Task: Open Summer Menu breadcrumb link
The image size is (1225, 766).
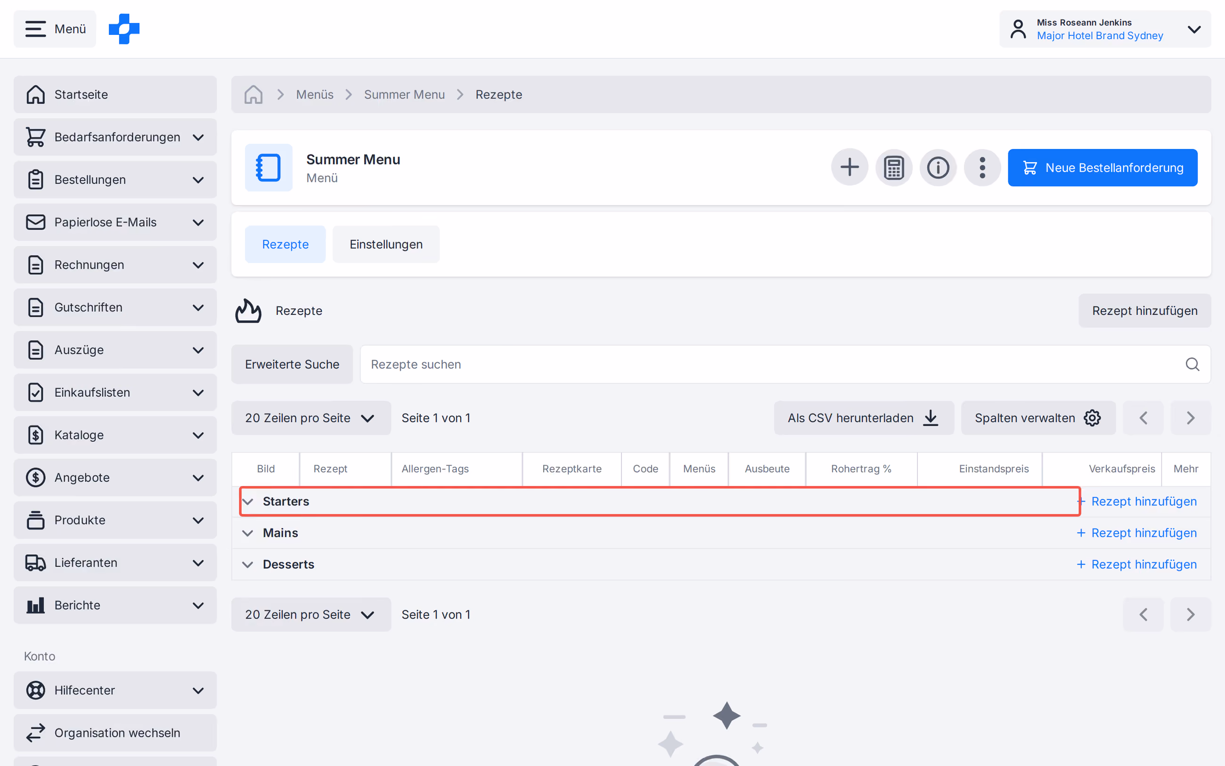Action: [404, 94]
